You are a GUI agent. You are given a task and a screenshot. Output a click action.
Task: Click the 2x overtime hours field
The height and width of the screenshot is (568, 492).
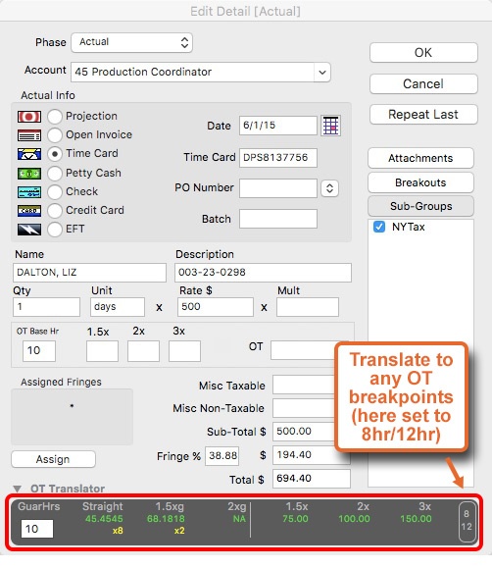(x=143, y=350)
